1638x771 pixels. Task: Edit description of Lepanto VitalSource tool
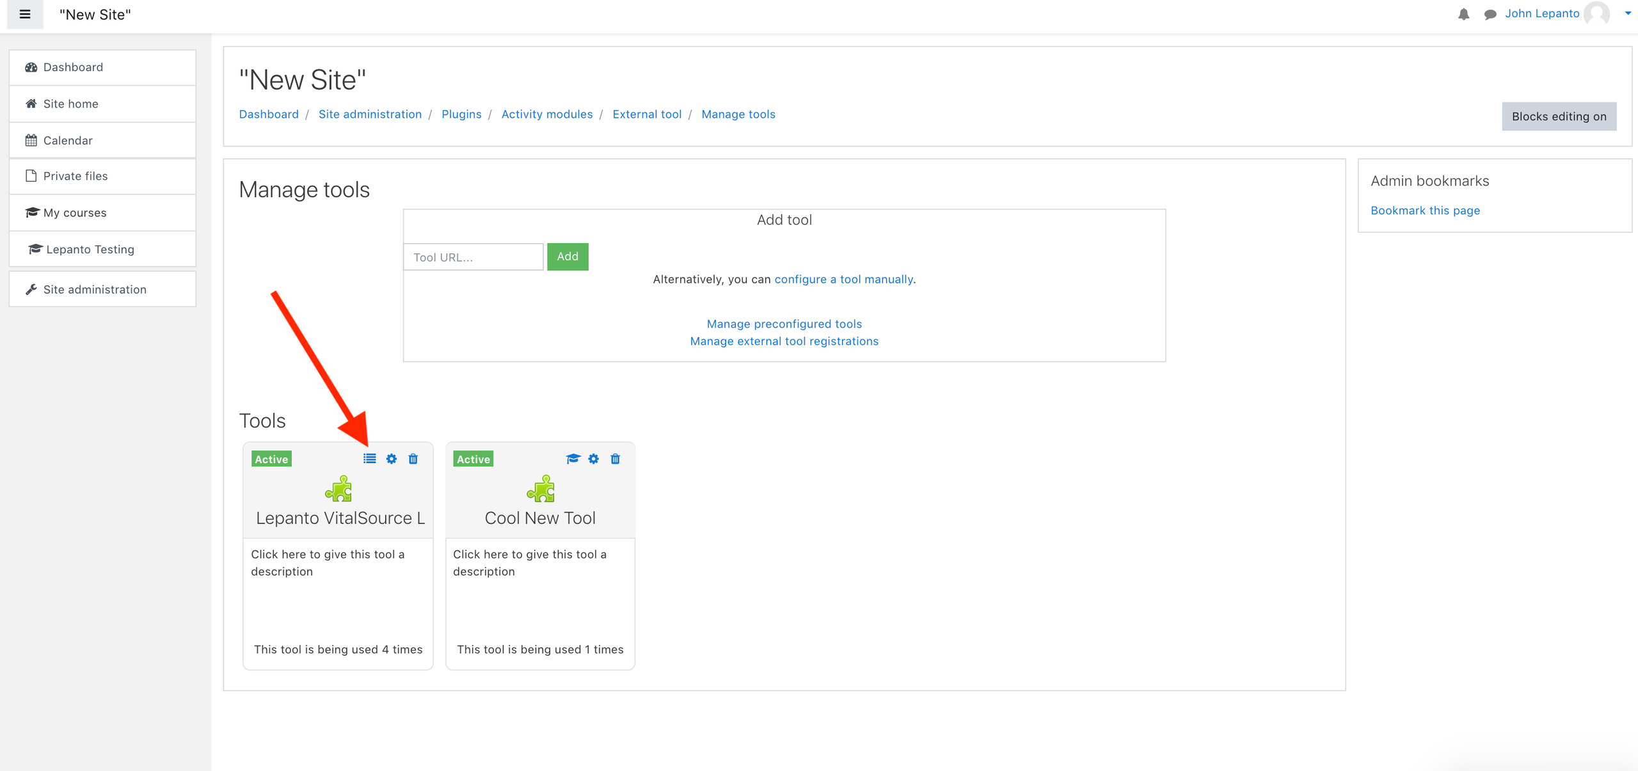click(x=328, y=562)
